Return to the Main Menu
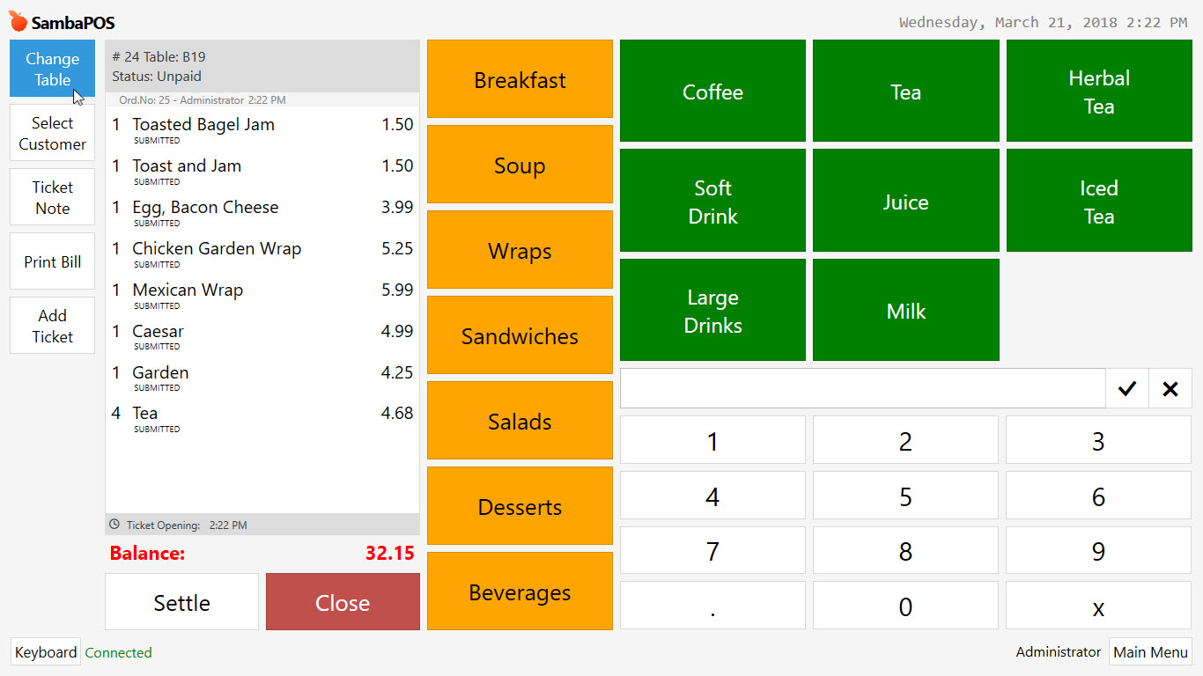The height and width of the screenshot is (676, 1203). [x=1150, y=652]
